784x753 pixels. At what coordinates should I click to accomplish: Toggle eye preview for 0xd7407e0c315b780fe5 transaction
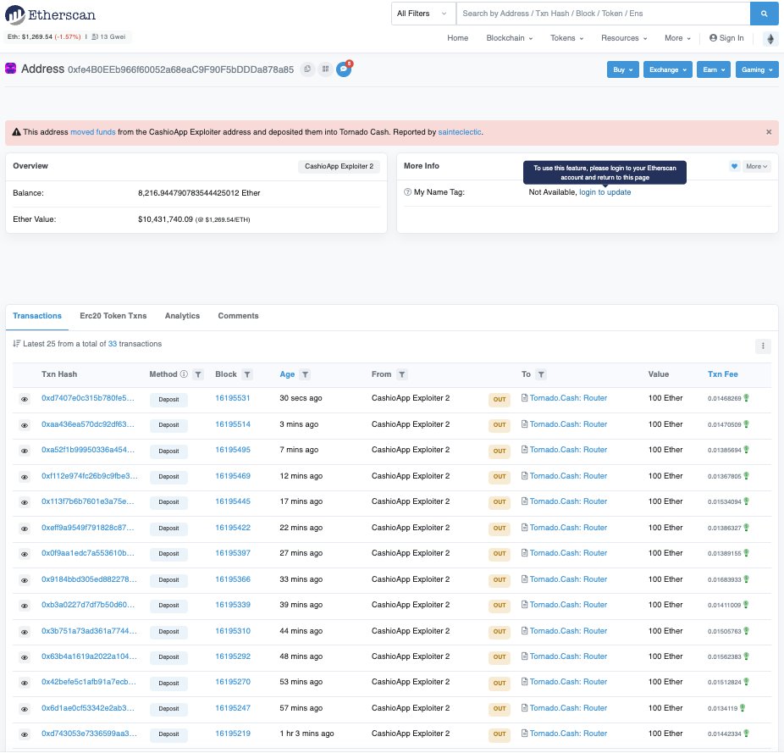(x=24, y=399)
